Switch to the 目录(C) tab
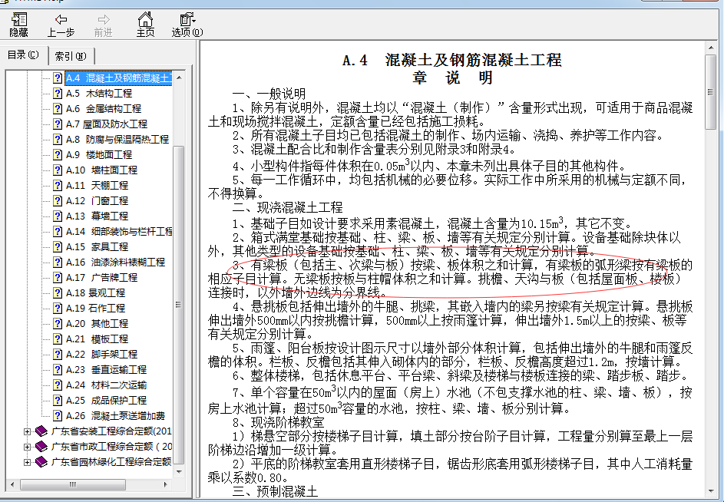Image resolution: width=724 pixels, height=502 pixels. click(x=24, y=55)
